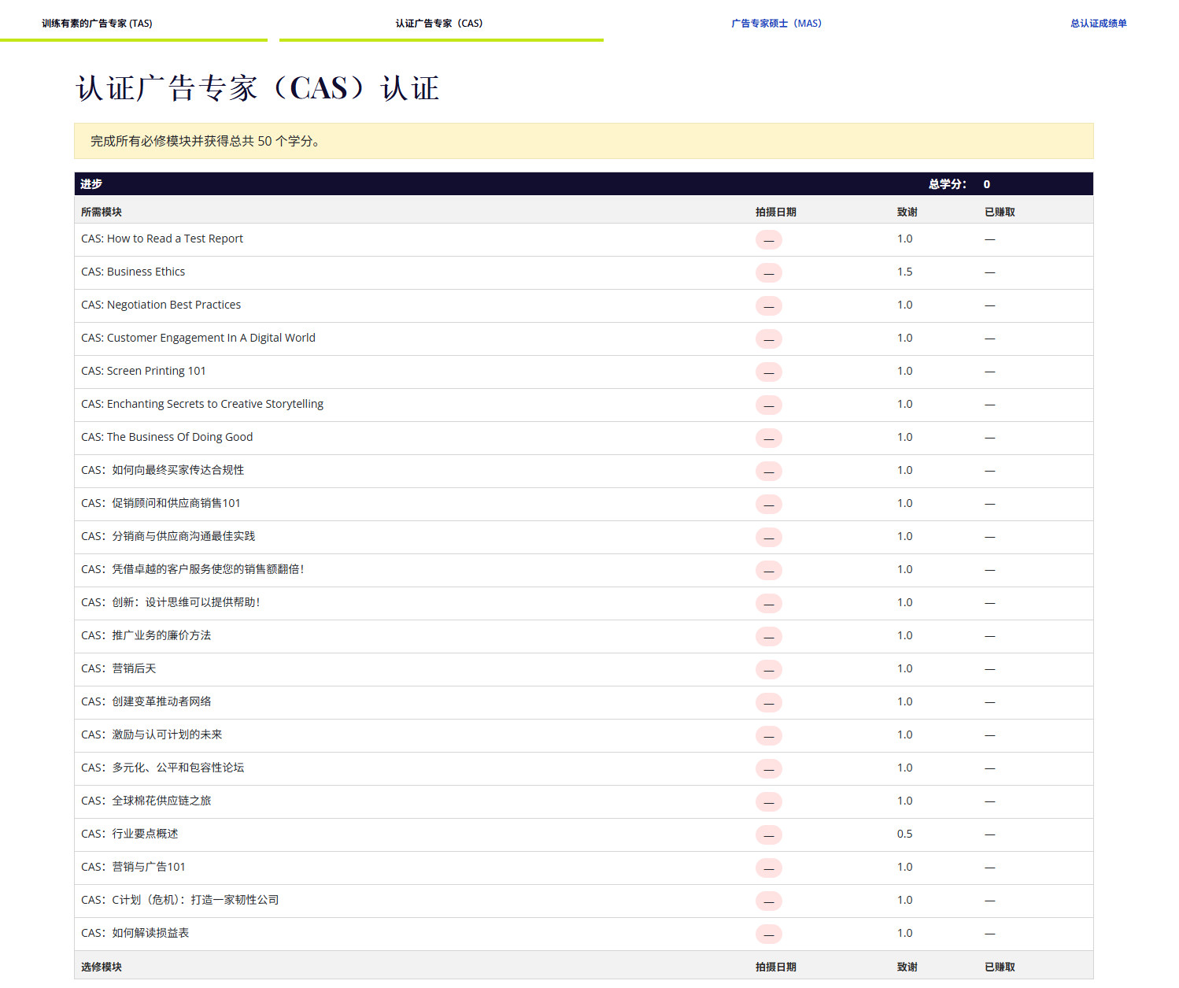This screenshot has height=988, width=1179.
Task: Open the module 促销顾问和供应商销售101
Action: pos(161,503)
